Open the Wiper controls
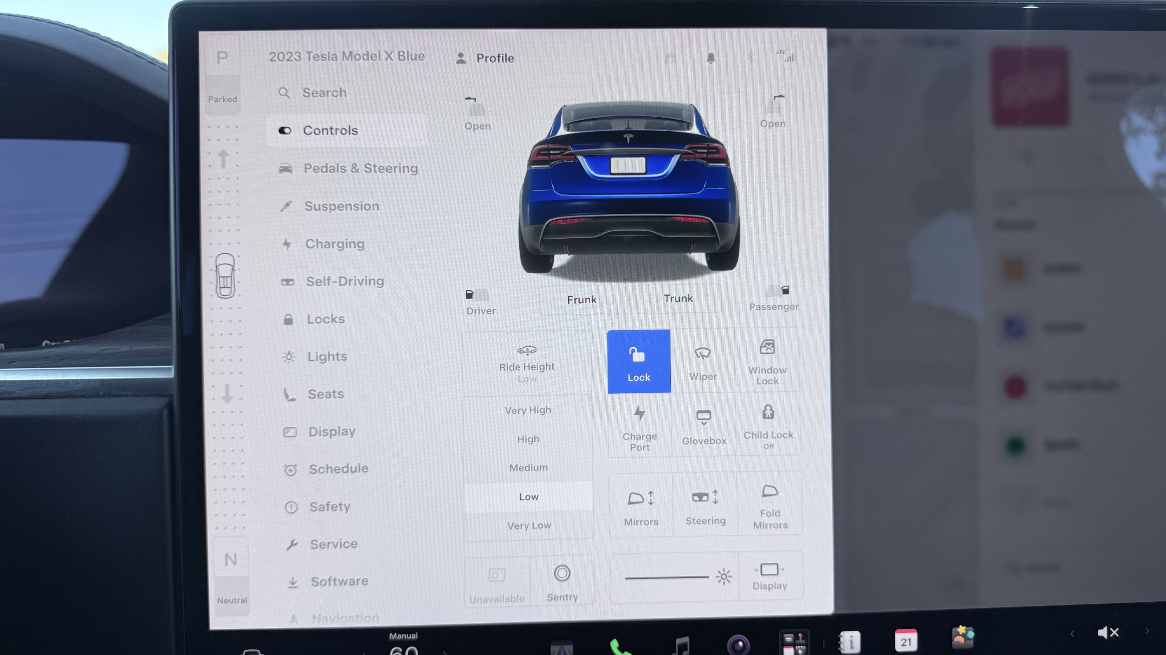Image resolution: width=1166 pixels, height=655 pixels. point(703,361)
